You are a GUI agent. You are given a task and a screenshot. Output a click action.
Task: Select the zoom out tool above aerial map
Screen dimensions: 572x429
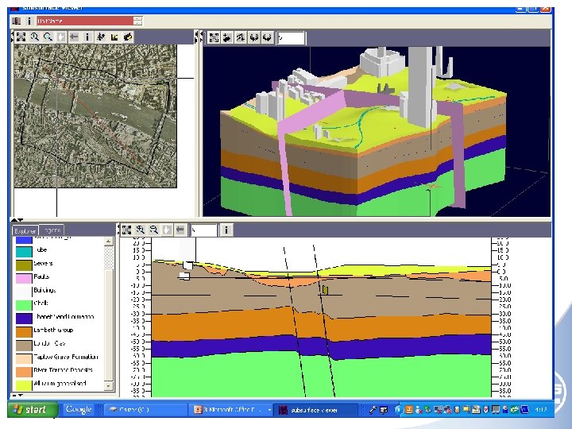tap(48, 37)
